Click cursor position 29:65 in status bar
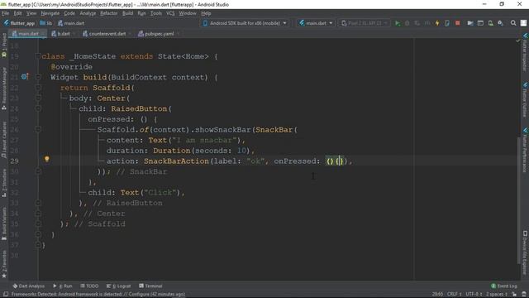The height and width of the screenshot is (298, 529). tap(437, 294)
